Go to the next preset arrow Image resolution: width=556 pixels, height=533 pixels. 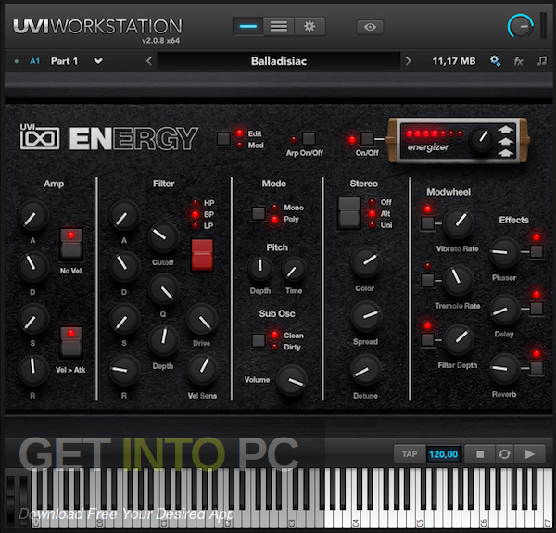[x=408, y=61]
